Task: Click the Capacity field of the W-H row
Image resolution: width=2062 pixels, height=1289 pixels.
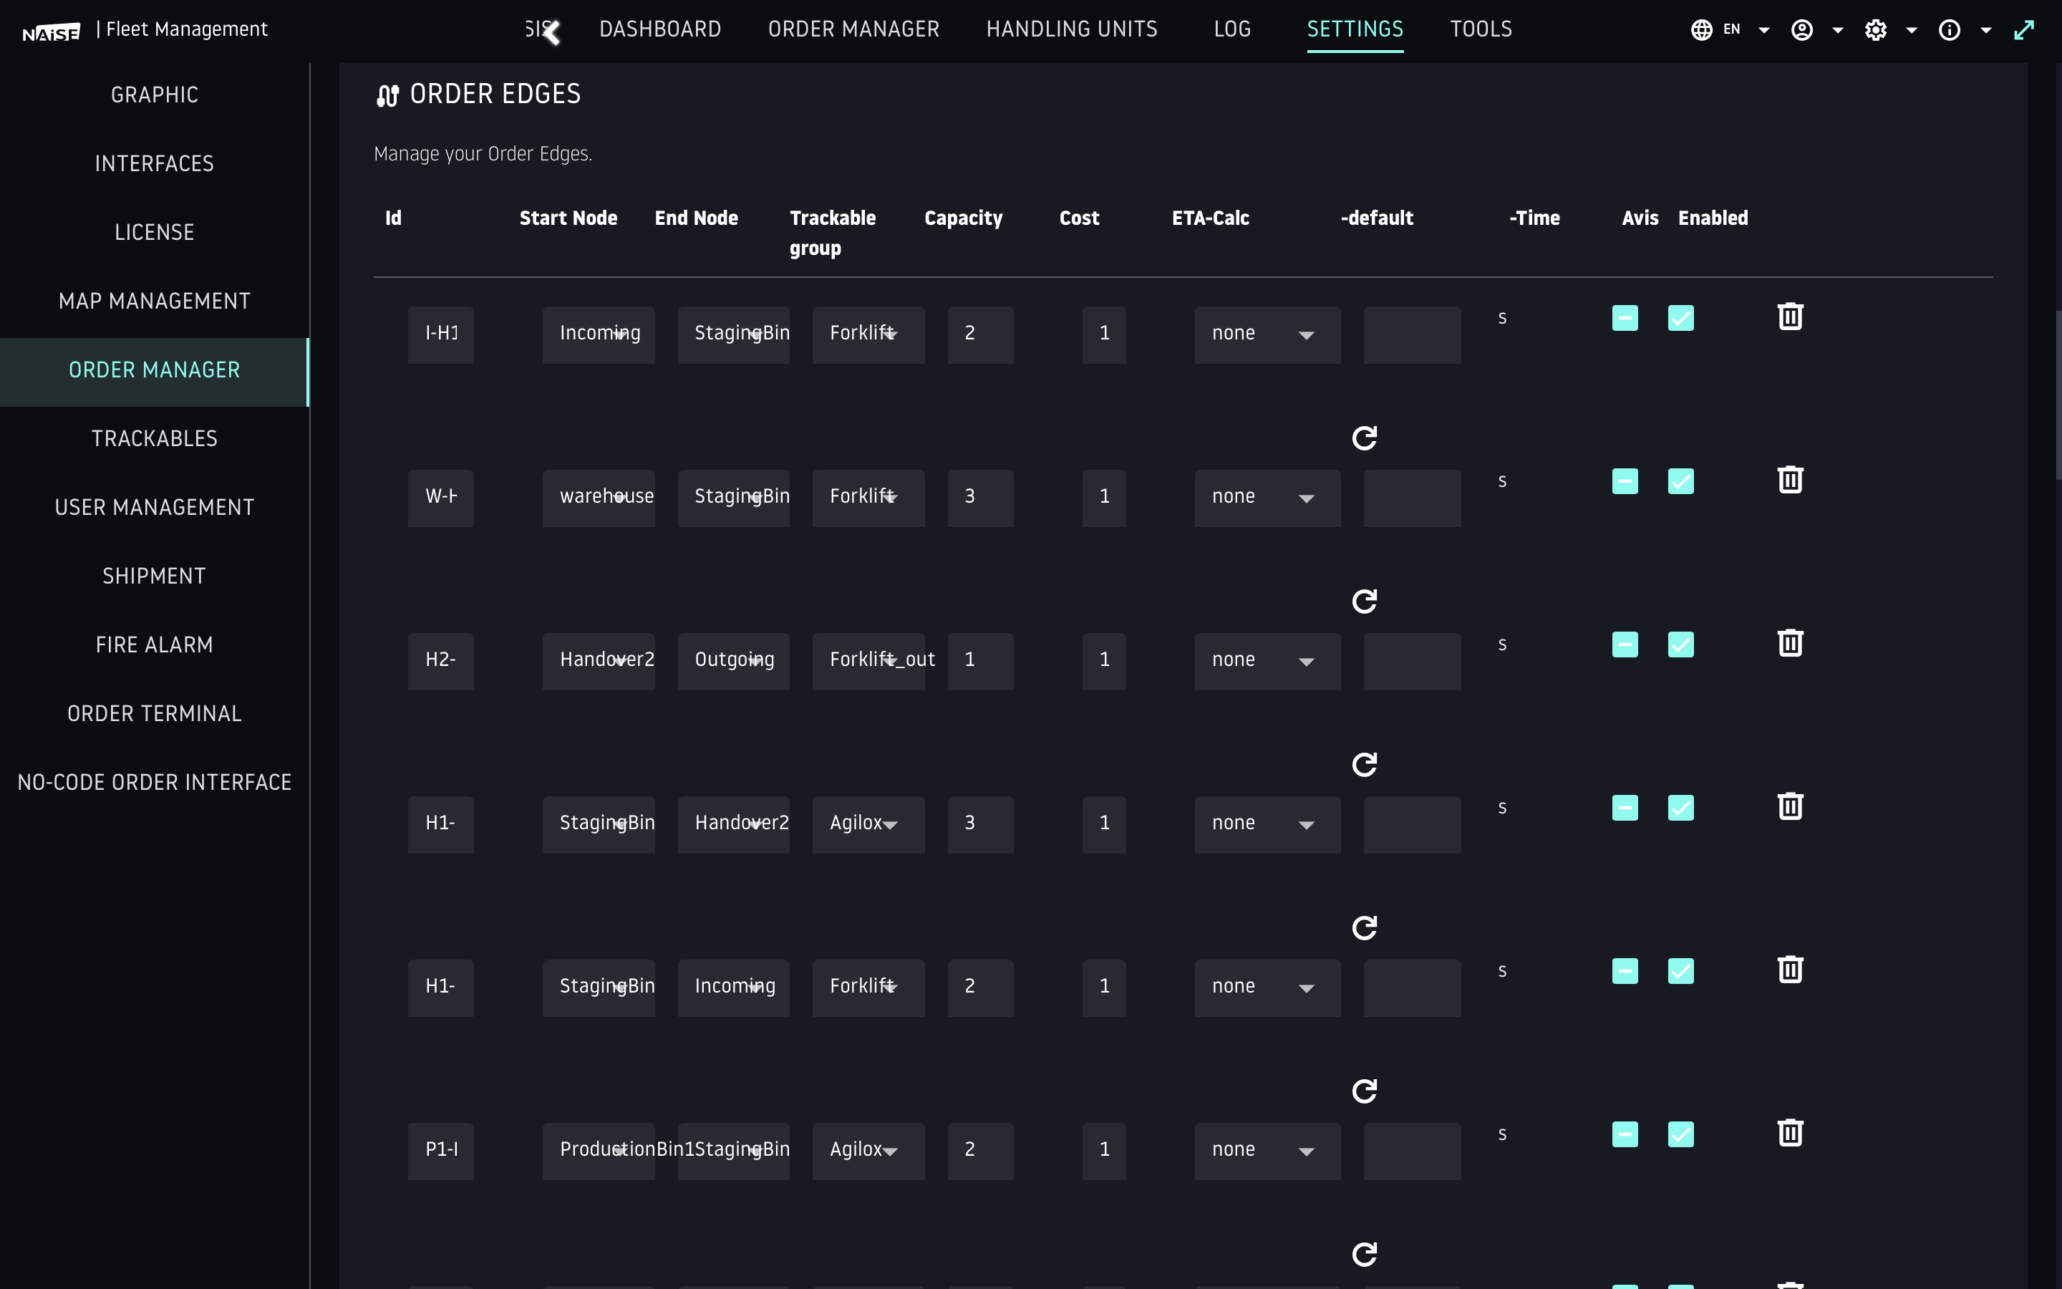Action: click(x=979, y=497)
